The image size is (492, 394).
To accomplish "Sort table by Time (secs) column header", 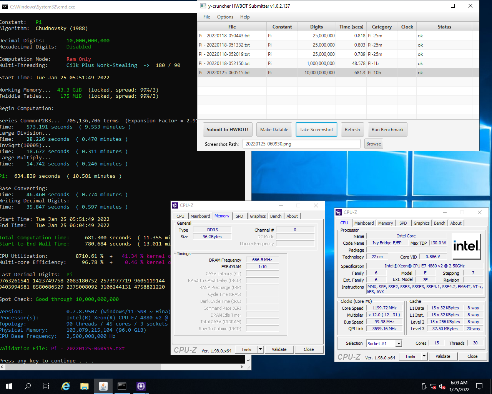I will [x=351, y=27].
